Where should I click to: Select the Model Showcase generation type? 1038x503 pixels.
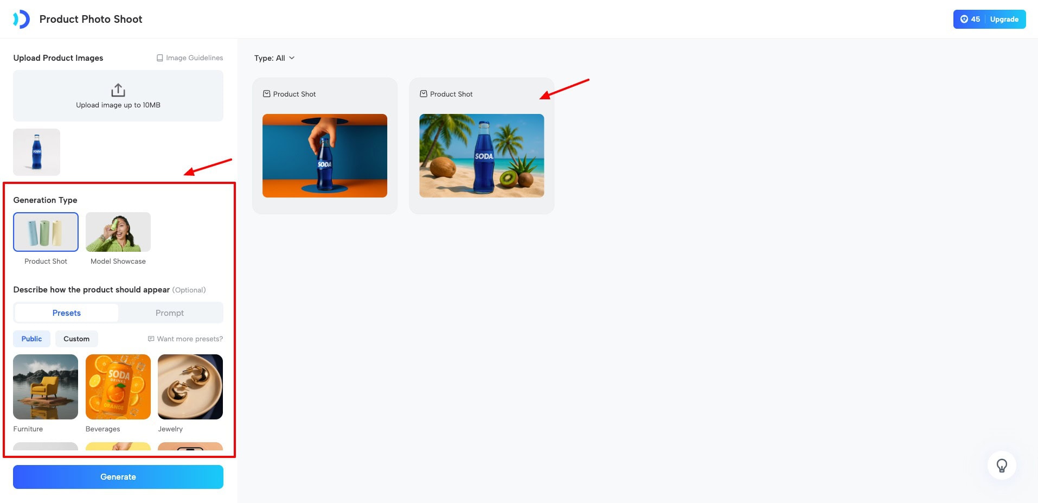(118, 232)
